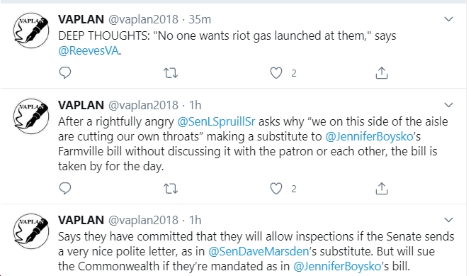471x276 pixels.
Task: Share the Farmville bill tweet
Action: click(382, 189)
